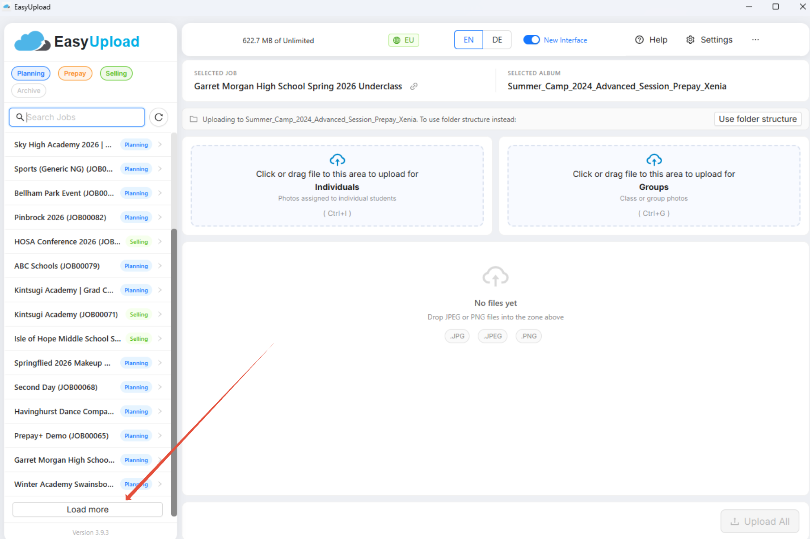Expand the Bellham Park Event job chevron
Viewport: 810px width, 539px height.
click(x=160, y=193)
